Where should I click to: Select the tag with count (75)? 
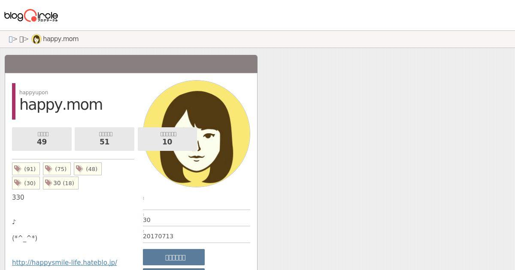57,169
